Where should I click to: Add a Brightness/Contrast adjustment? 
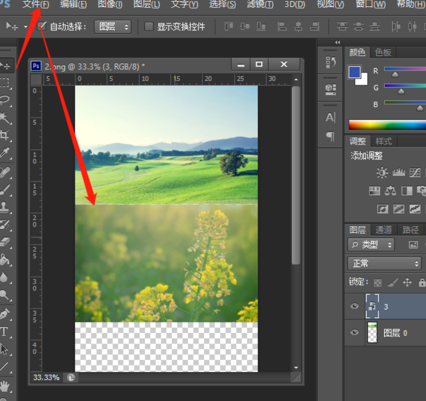pyautogui.click(x=382, y=173)
